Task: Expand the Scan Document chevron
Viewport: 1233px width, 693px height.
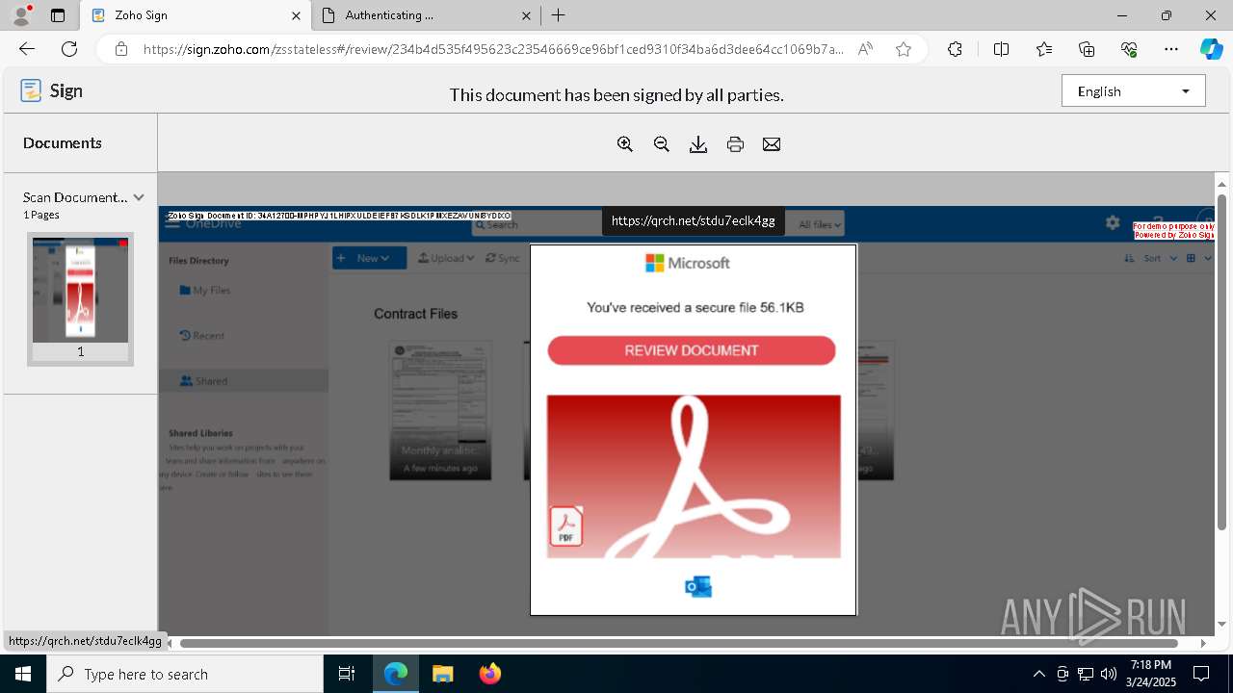Action: click(139, 197)
